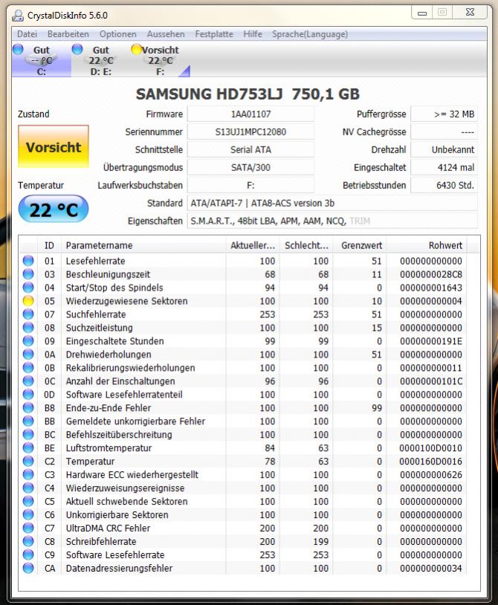
Task: Click the status icon for Unkorrigierbare Sektoren
Action: [28, 515]
